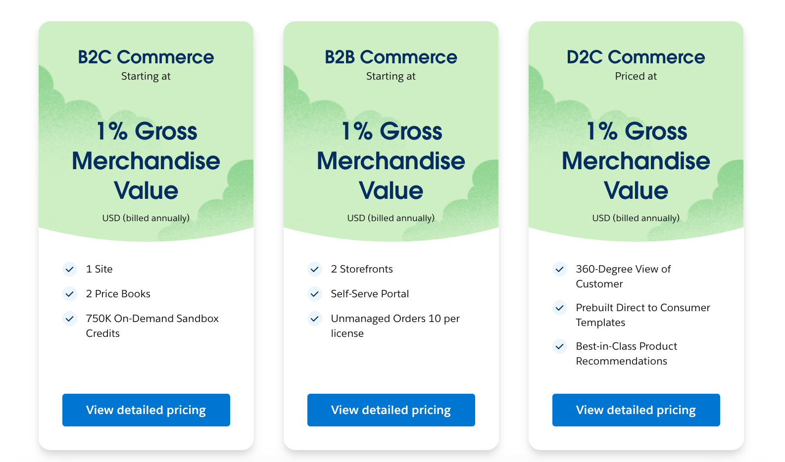Image resolution: width=785 pixels, height=462 pixels.
Task: Click the checkmark icon beside "2 Price Books"
Action: click(70, 294)
